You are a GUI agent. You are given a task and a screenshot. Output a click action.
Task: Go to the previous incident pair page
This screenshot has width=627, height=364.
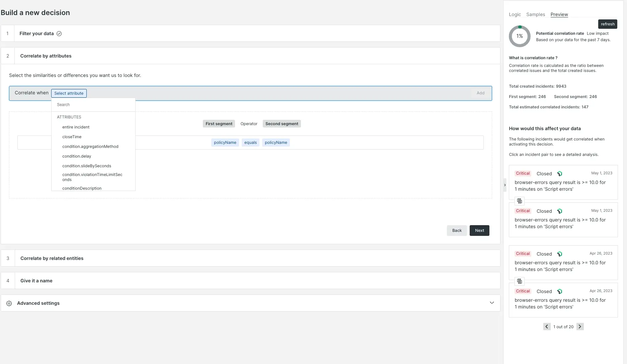coord(547,327)
